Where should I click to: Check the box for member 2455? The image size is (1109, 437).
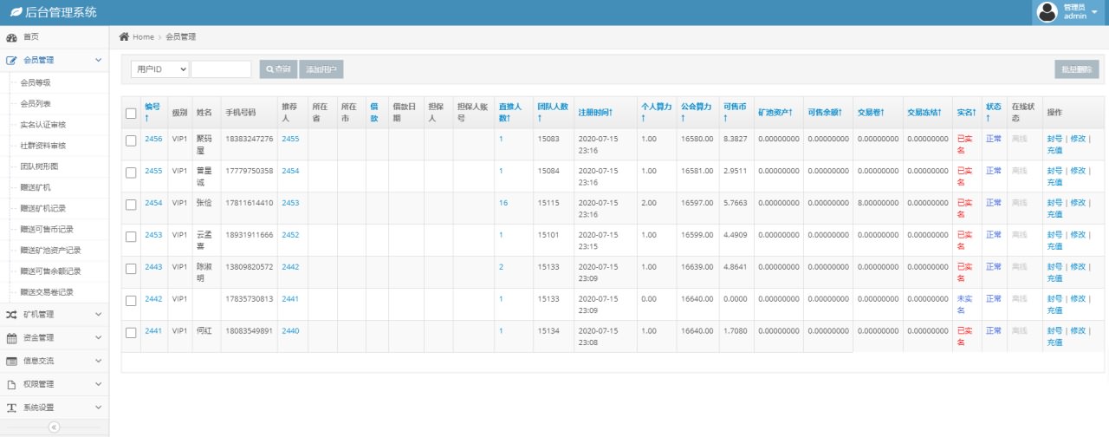[131, 173]
